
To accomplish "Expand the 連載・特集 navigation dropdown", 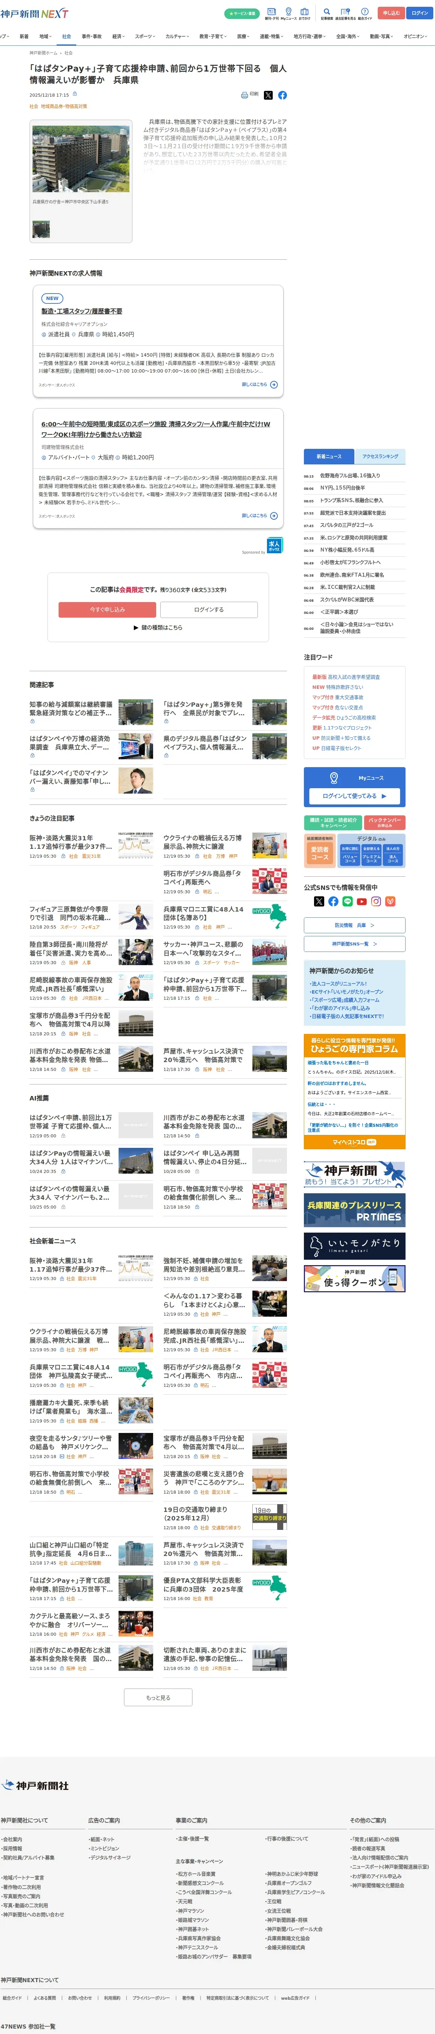I will click(x=272, y=36).
